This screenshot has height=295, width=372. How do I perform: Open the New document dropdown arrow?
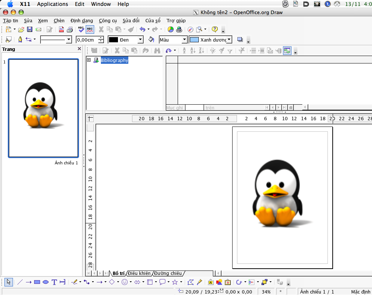coord(14,29)
